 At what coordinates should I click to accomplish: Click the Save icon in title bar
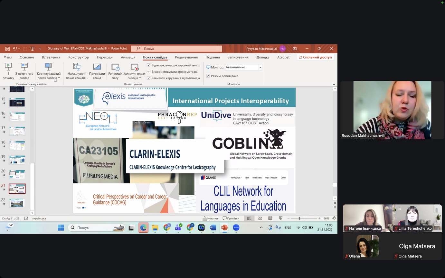[x=7, y=49]
